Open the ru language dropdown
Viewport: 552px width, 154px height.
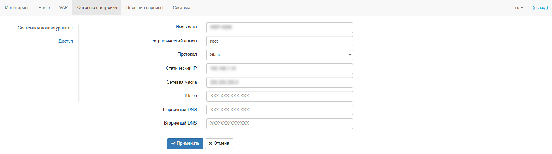(x=519, y=8)
